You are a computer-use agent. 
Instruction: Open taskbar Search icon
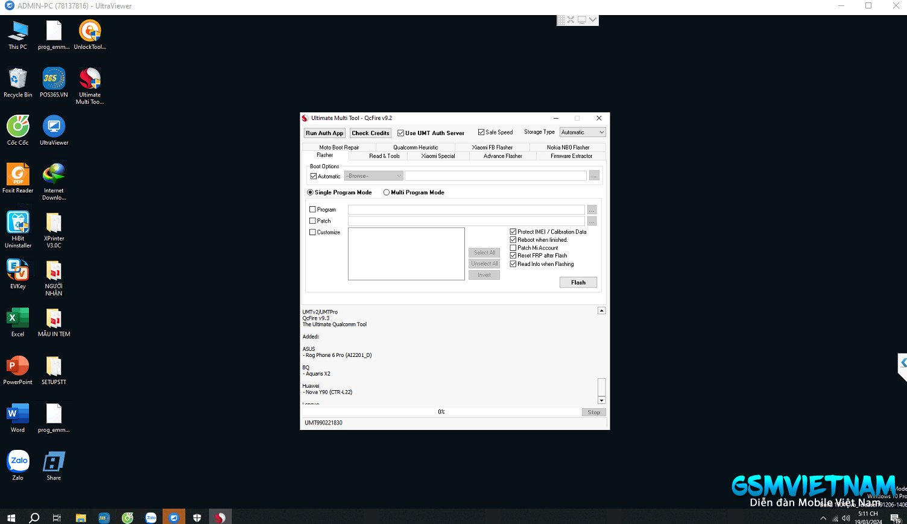(x=34, y=517)
